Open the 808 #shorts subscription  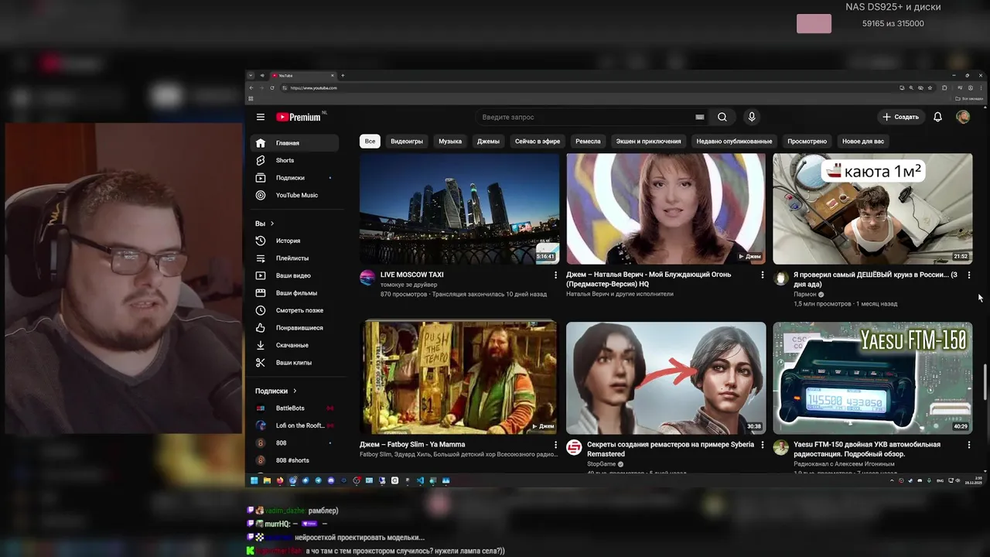coord(295,460)
